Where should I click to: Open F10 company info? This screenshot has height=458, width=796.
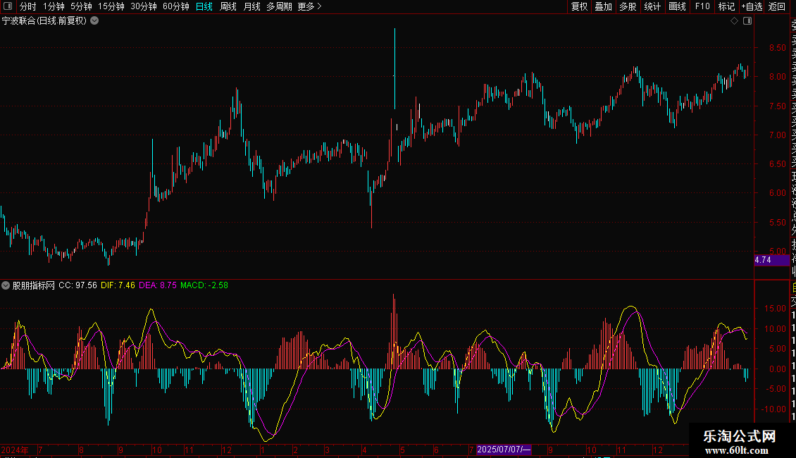(702, 6)
